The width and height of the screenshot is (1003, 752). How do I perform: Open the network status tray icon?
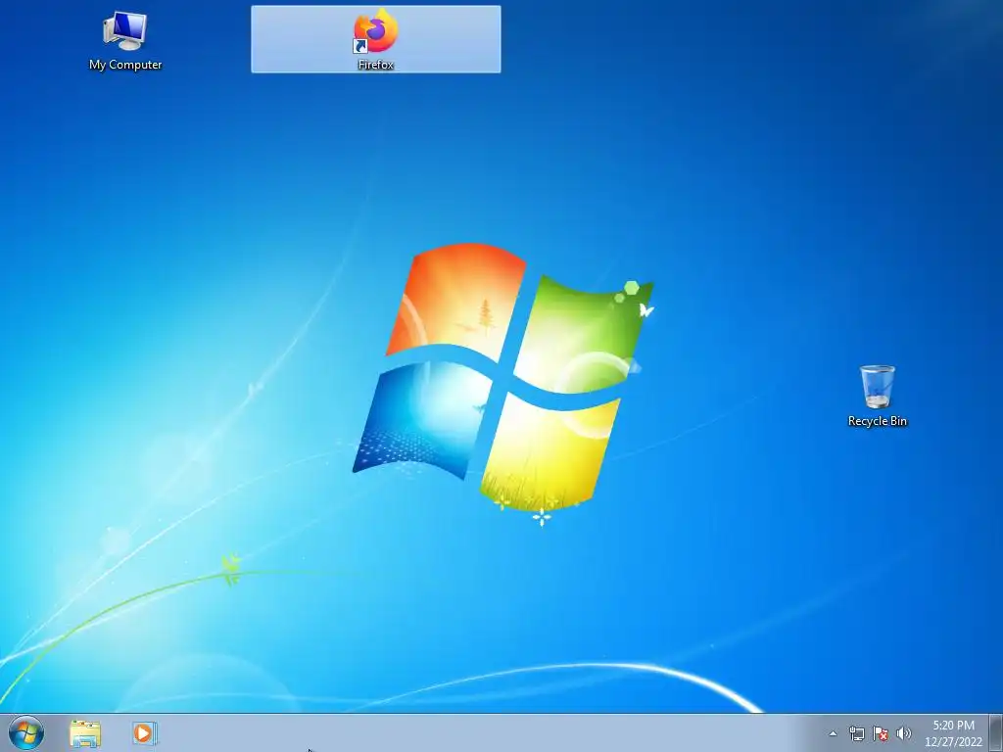pyautogui.click(x=856, y=733)
